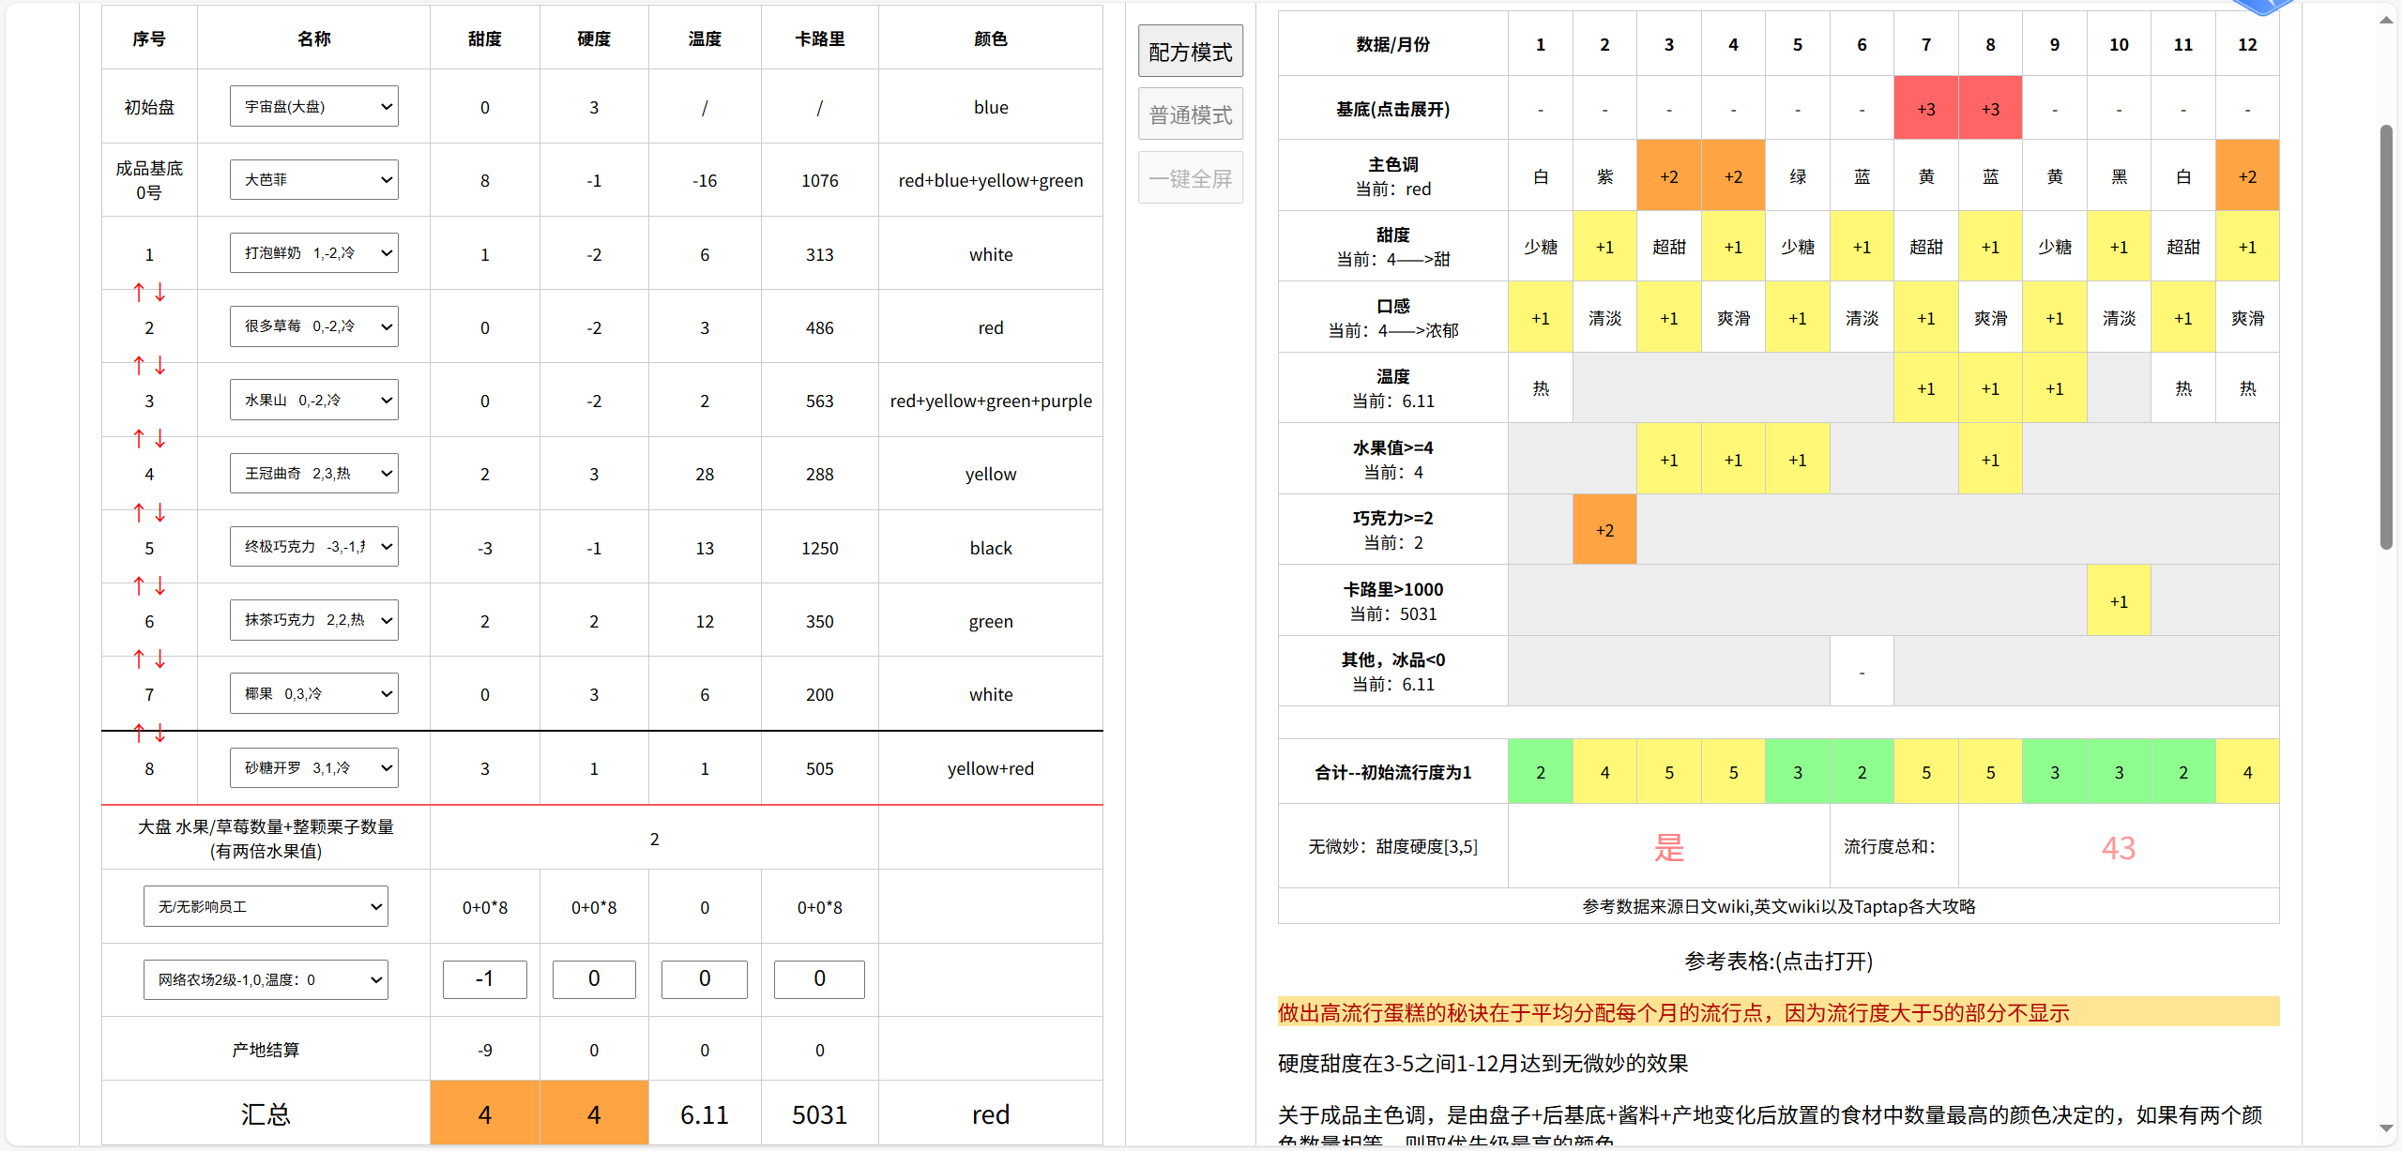Screen dimensions: 2402x1151
Task: Open the 椰果 ingredient dropdown
Action: click(314, 693)
